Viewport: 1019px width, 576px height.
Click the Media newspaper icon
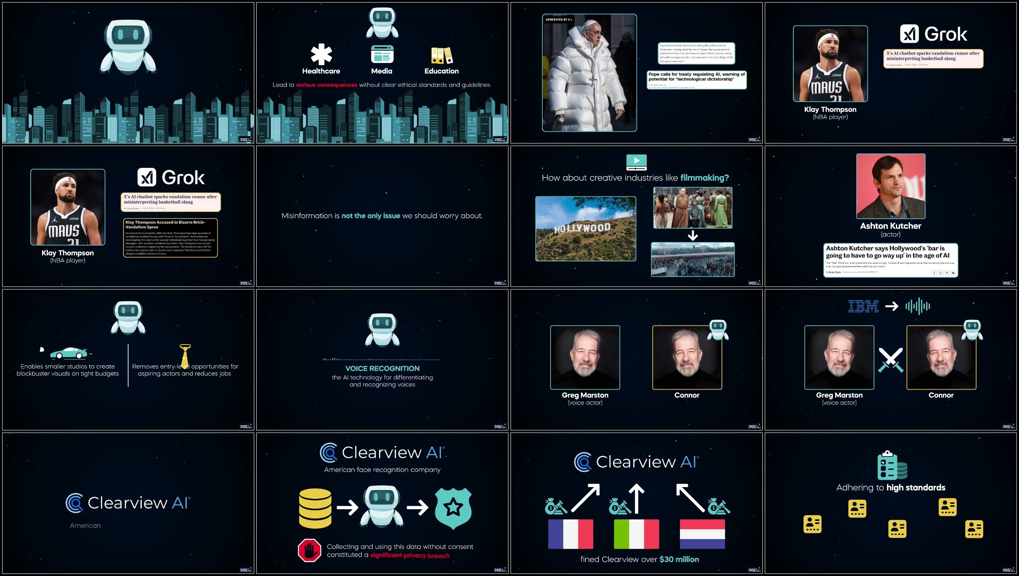pyautogui.click(x=382, y=55)
